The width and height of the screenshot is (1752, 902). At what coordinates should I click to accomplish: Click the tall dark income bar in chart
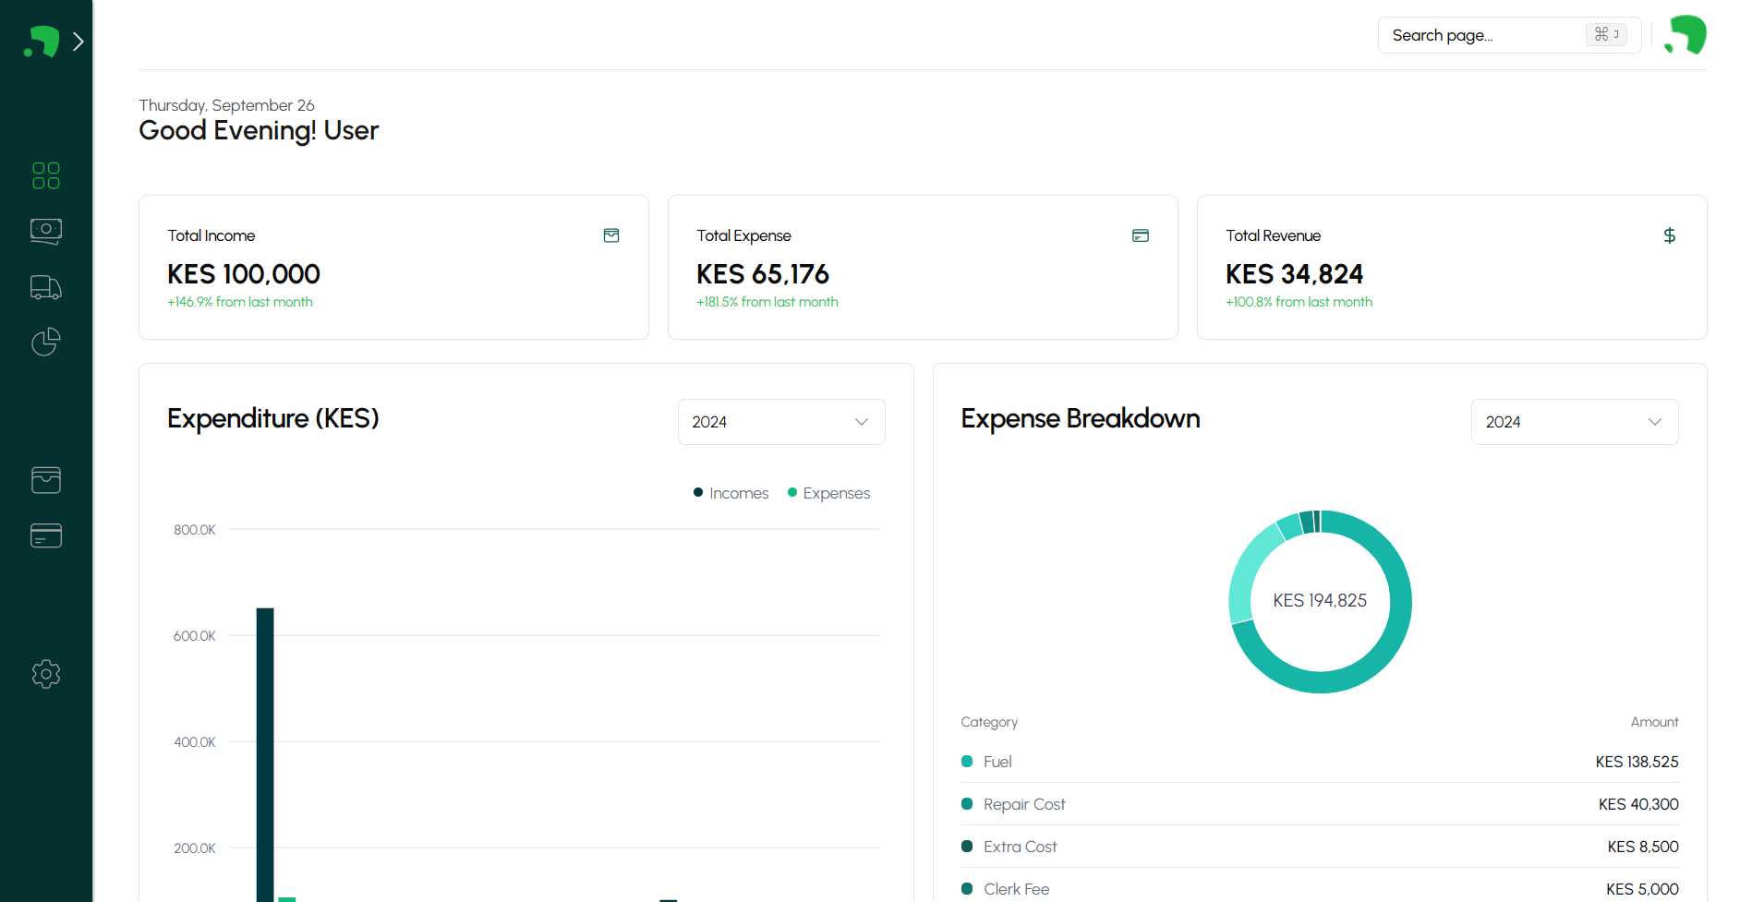265,752
